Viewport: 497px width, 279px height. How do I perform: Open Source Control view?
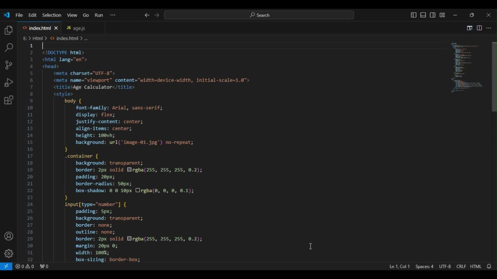[9, 65]
